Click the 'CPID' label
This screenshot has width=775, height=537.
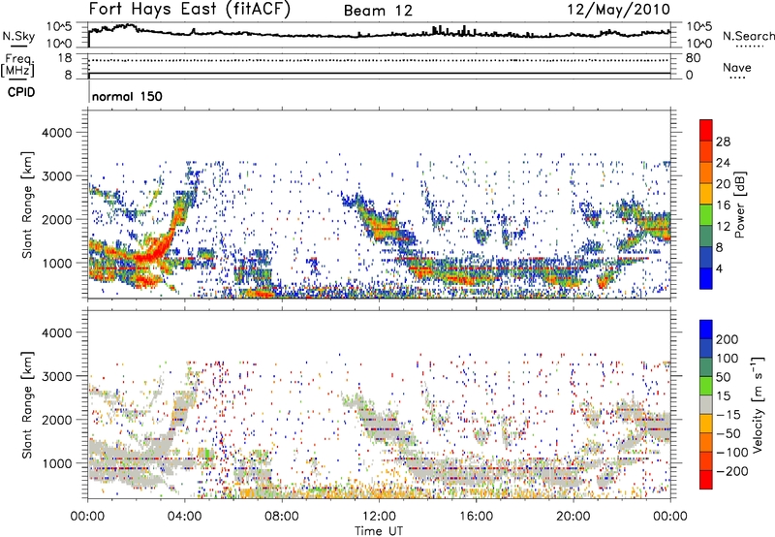tap(21, 92)
